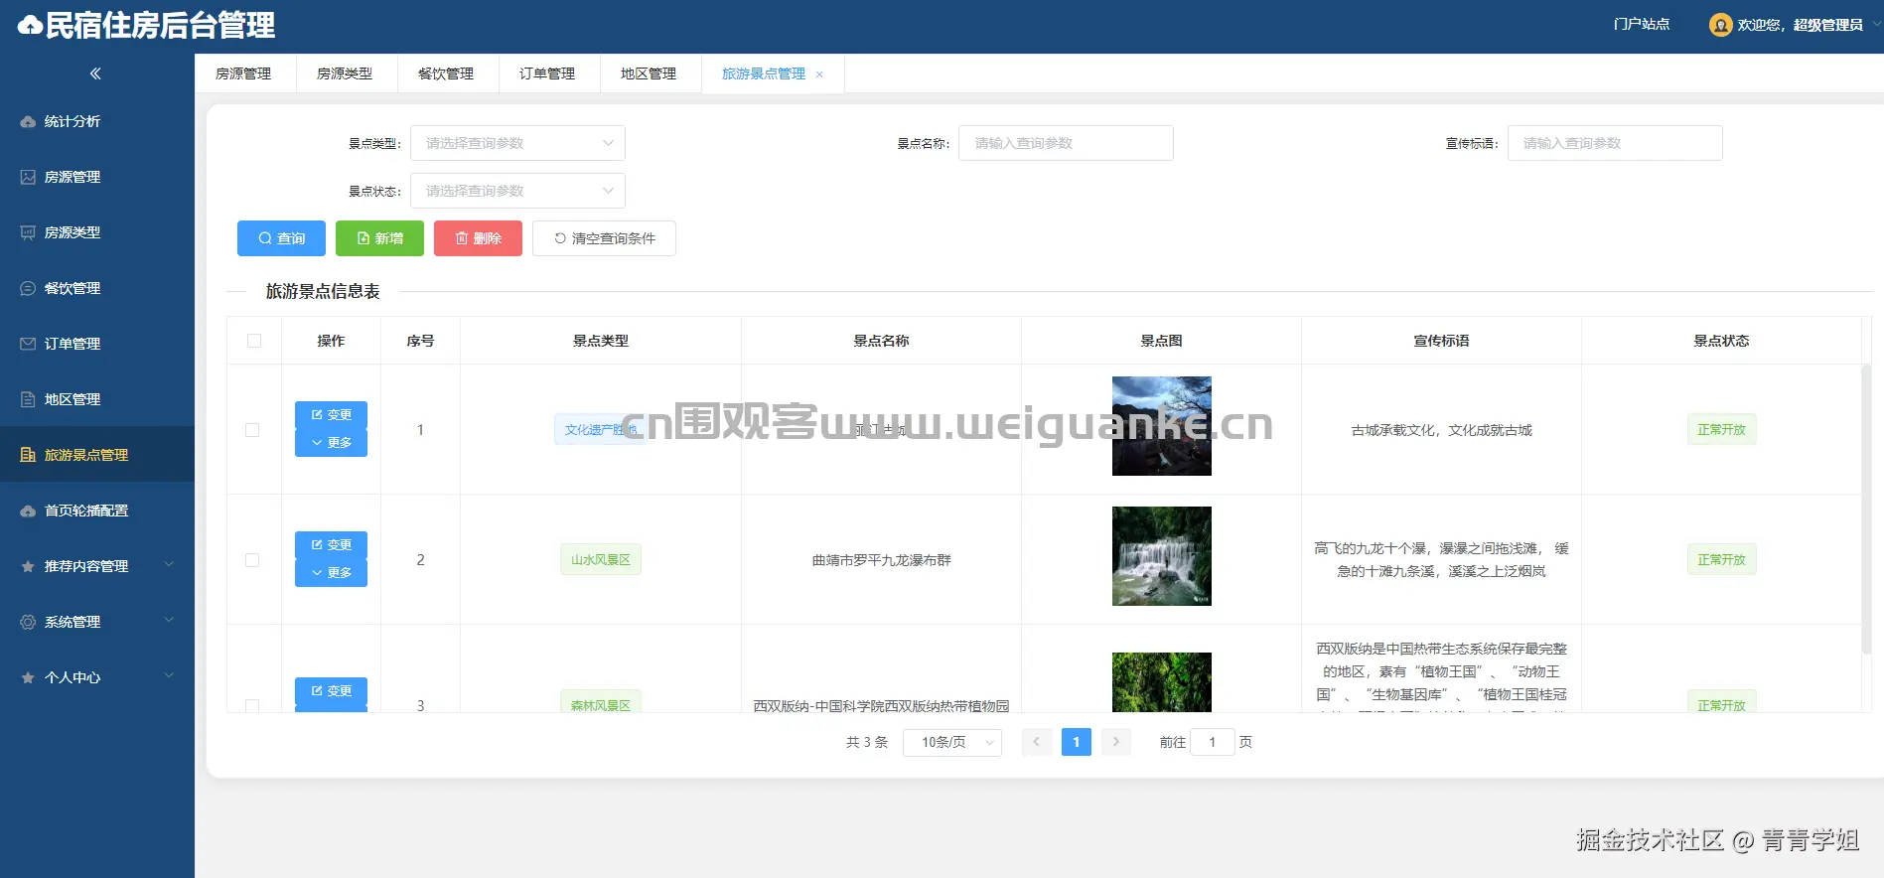Screen dimensions: 1884x878
Task: Click the admin user avatar icon
Action: tap(1720, 25)
